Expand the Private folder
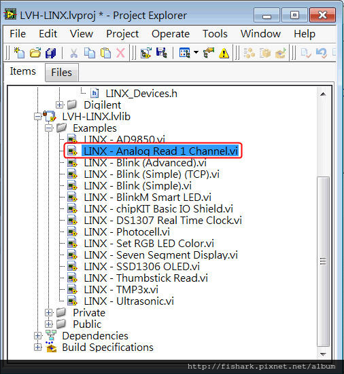The width and height of the screenshot is (344, 374). tap(48, 313)
